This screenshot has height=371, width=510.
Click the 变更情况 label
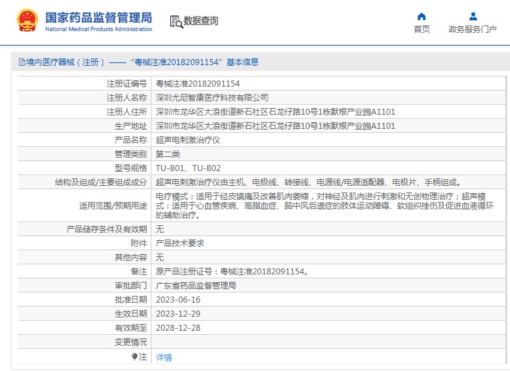coord(131,342)
